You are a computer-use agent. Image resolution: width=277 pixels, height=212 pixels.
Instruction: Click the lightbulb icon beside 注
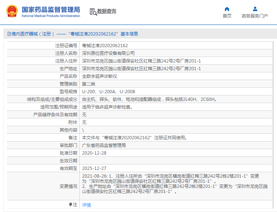point(71,205)
